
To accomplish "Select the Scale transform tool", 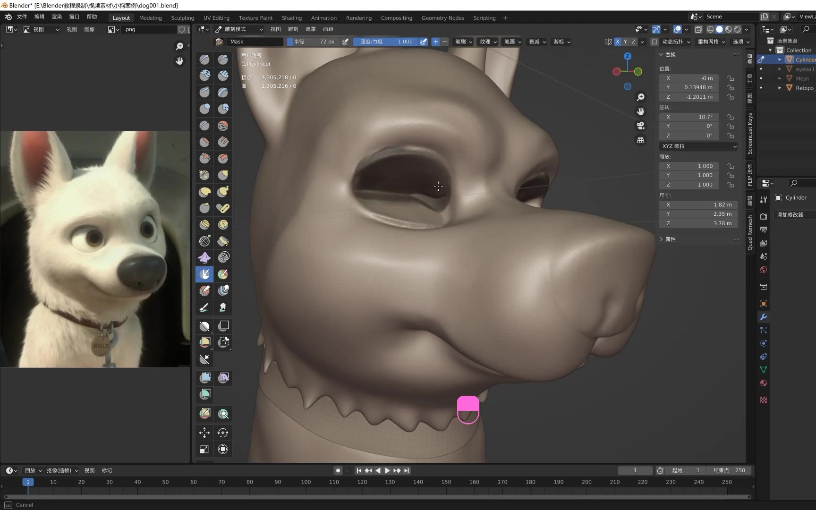I will click(204, 449).
